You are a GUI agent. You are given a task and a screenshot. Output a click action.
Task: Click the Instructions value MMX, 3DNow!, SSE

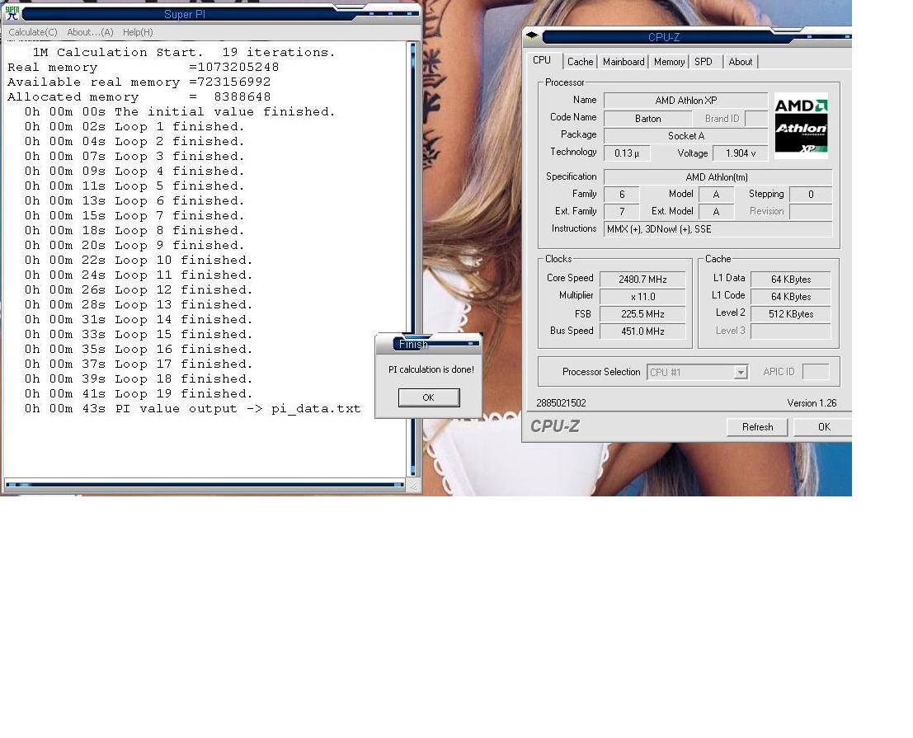(x=718, y=229)
